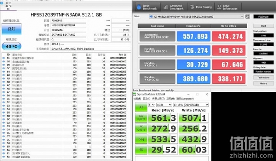
Task: Click the Start benchmark button
Action: pyautogui.click(x=263, y=26)
